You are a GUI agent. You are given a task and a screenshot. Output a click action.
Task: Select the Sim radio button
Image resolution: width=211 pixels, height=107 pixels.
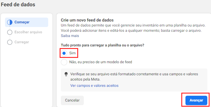click(x=64, y=53)
